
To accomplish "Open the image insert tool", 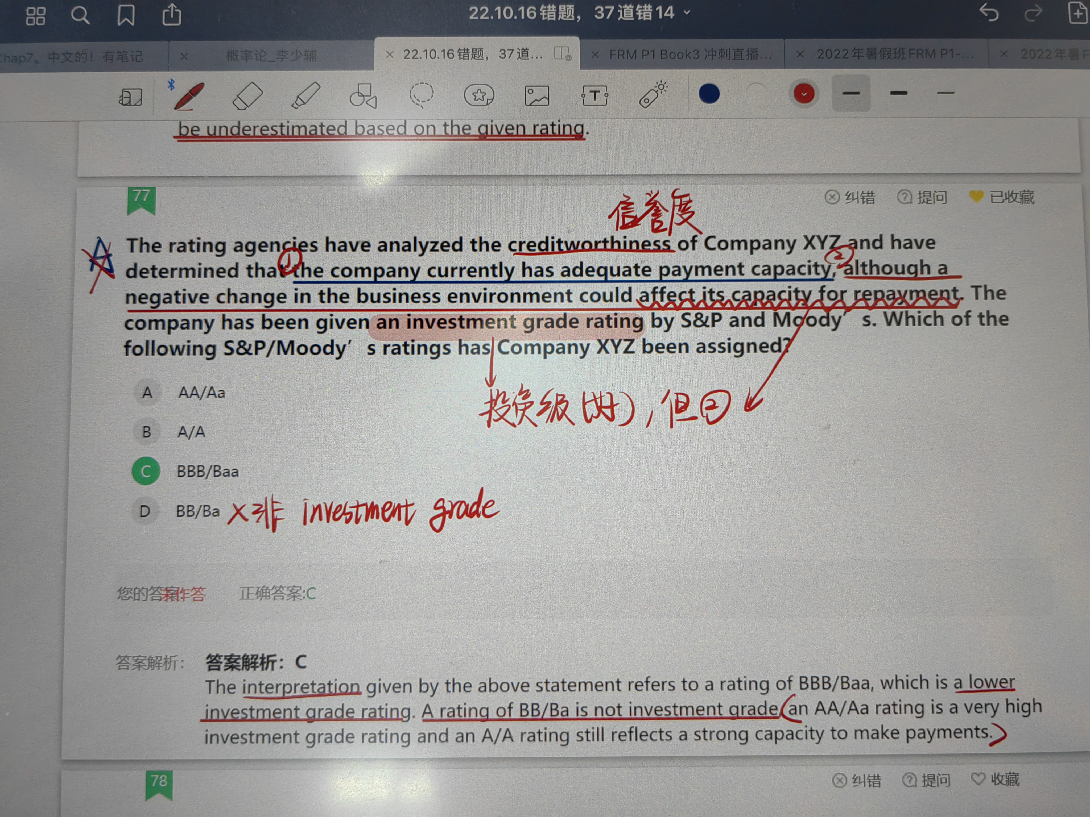I will [537, 95].
